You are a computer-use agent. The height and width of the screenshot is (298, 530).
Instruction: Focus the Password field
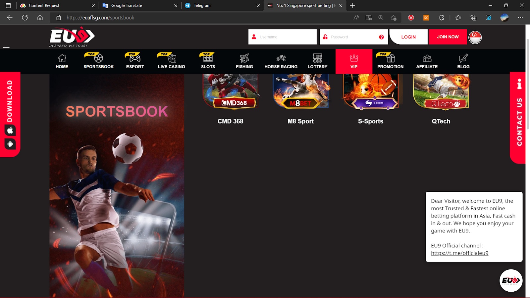coord(354,37)
